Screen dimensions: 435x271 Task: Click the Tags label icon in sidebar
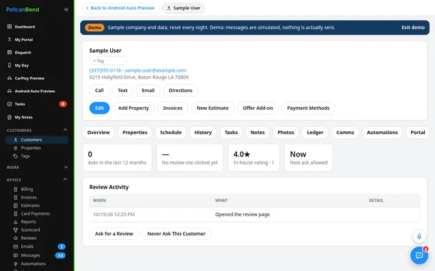pos(16,157)
